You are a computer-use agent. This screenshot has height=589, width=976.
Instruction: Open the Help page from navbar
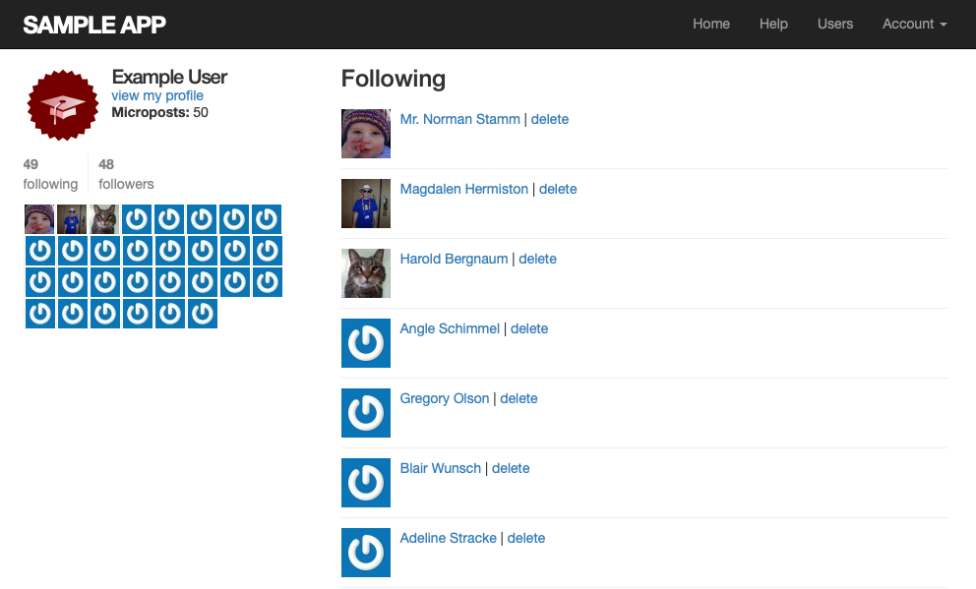(773, 25)
